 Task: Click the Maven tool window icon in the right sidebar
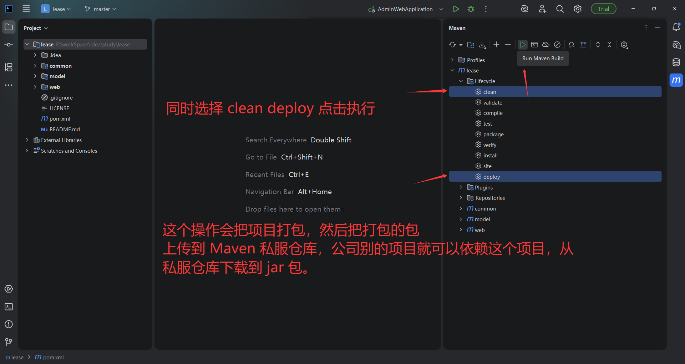(676, 80)
